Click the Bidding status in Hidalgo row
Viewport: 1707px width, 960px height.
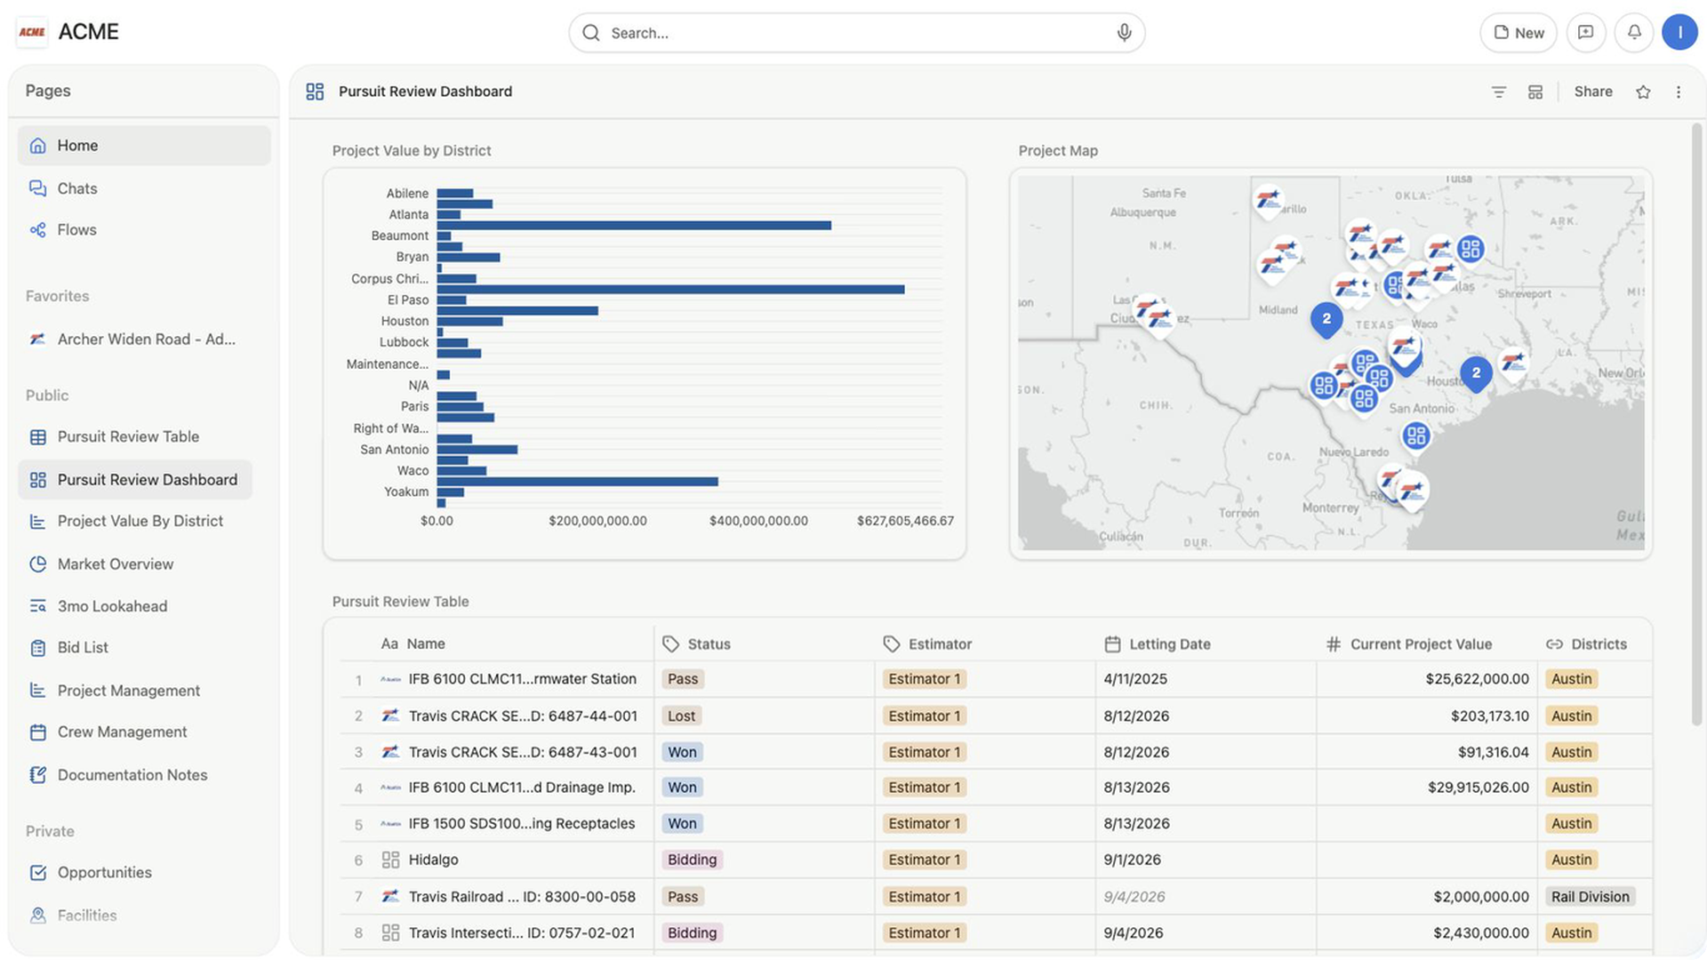click(x=693, y=860)
